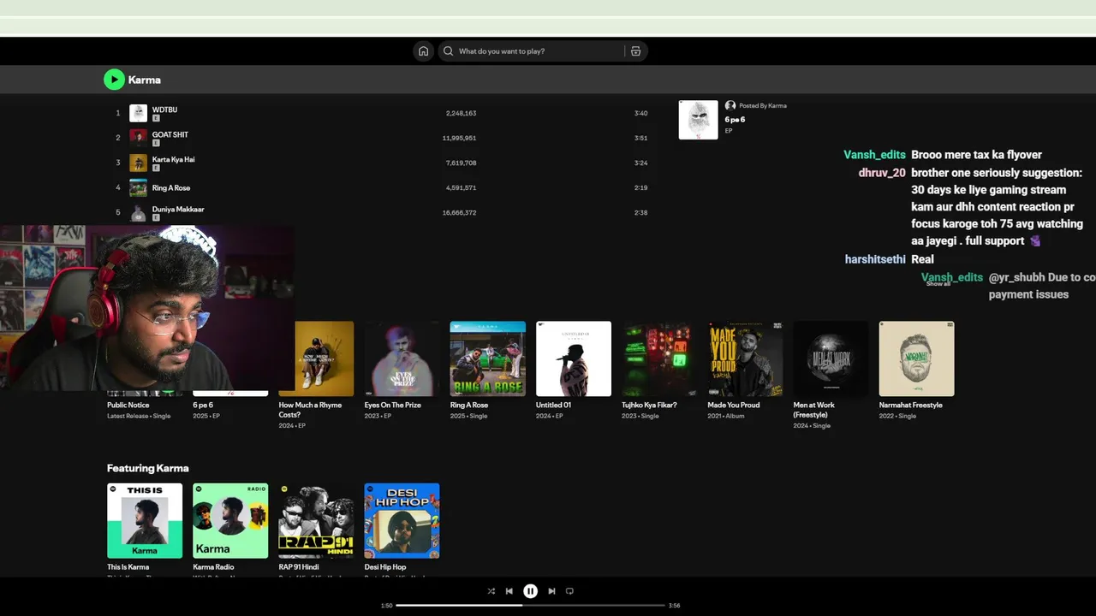Select the Ring A Rose track row
This screenshot has width=1096, height=616.
381,187
